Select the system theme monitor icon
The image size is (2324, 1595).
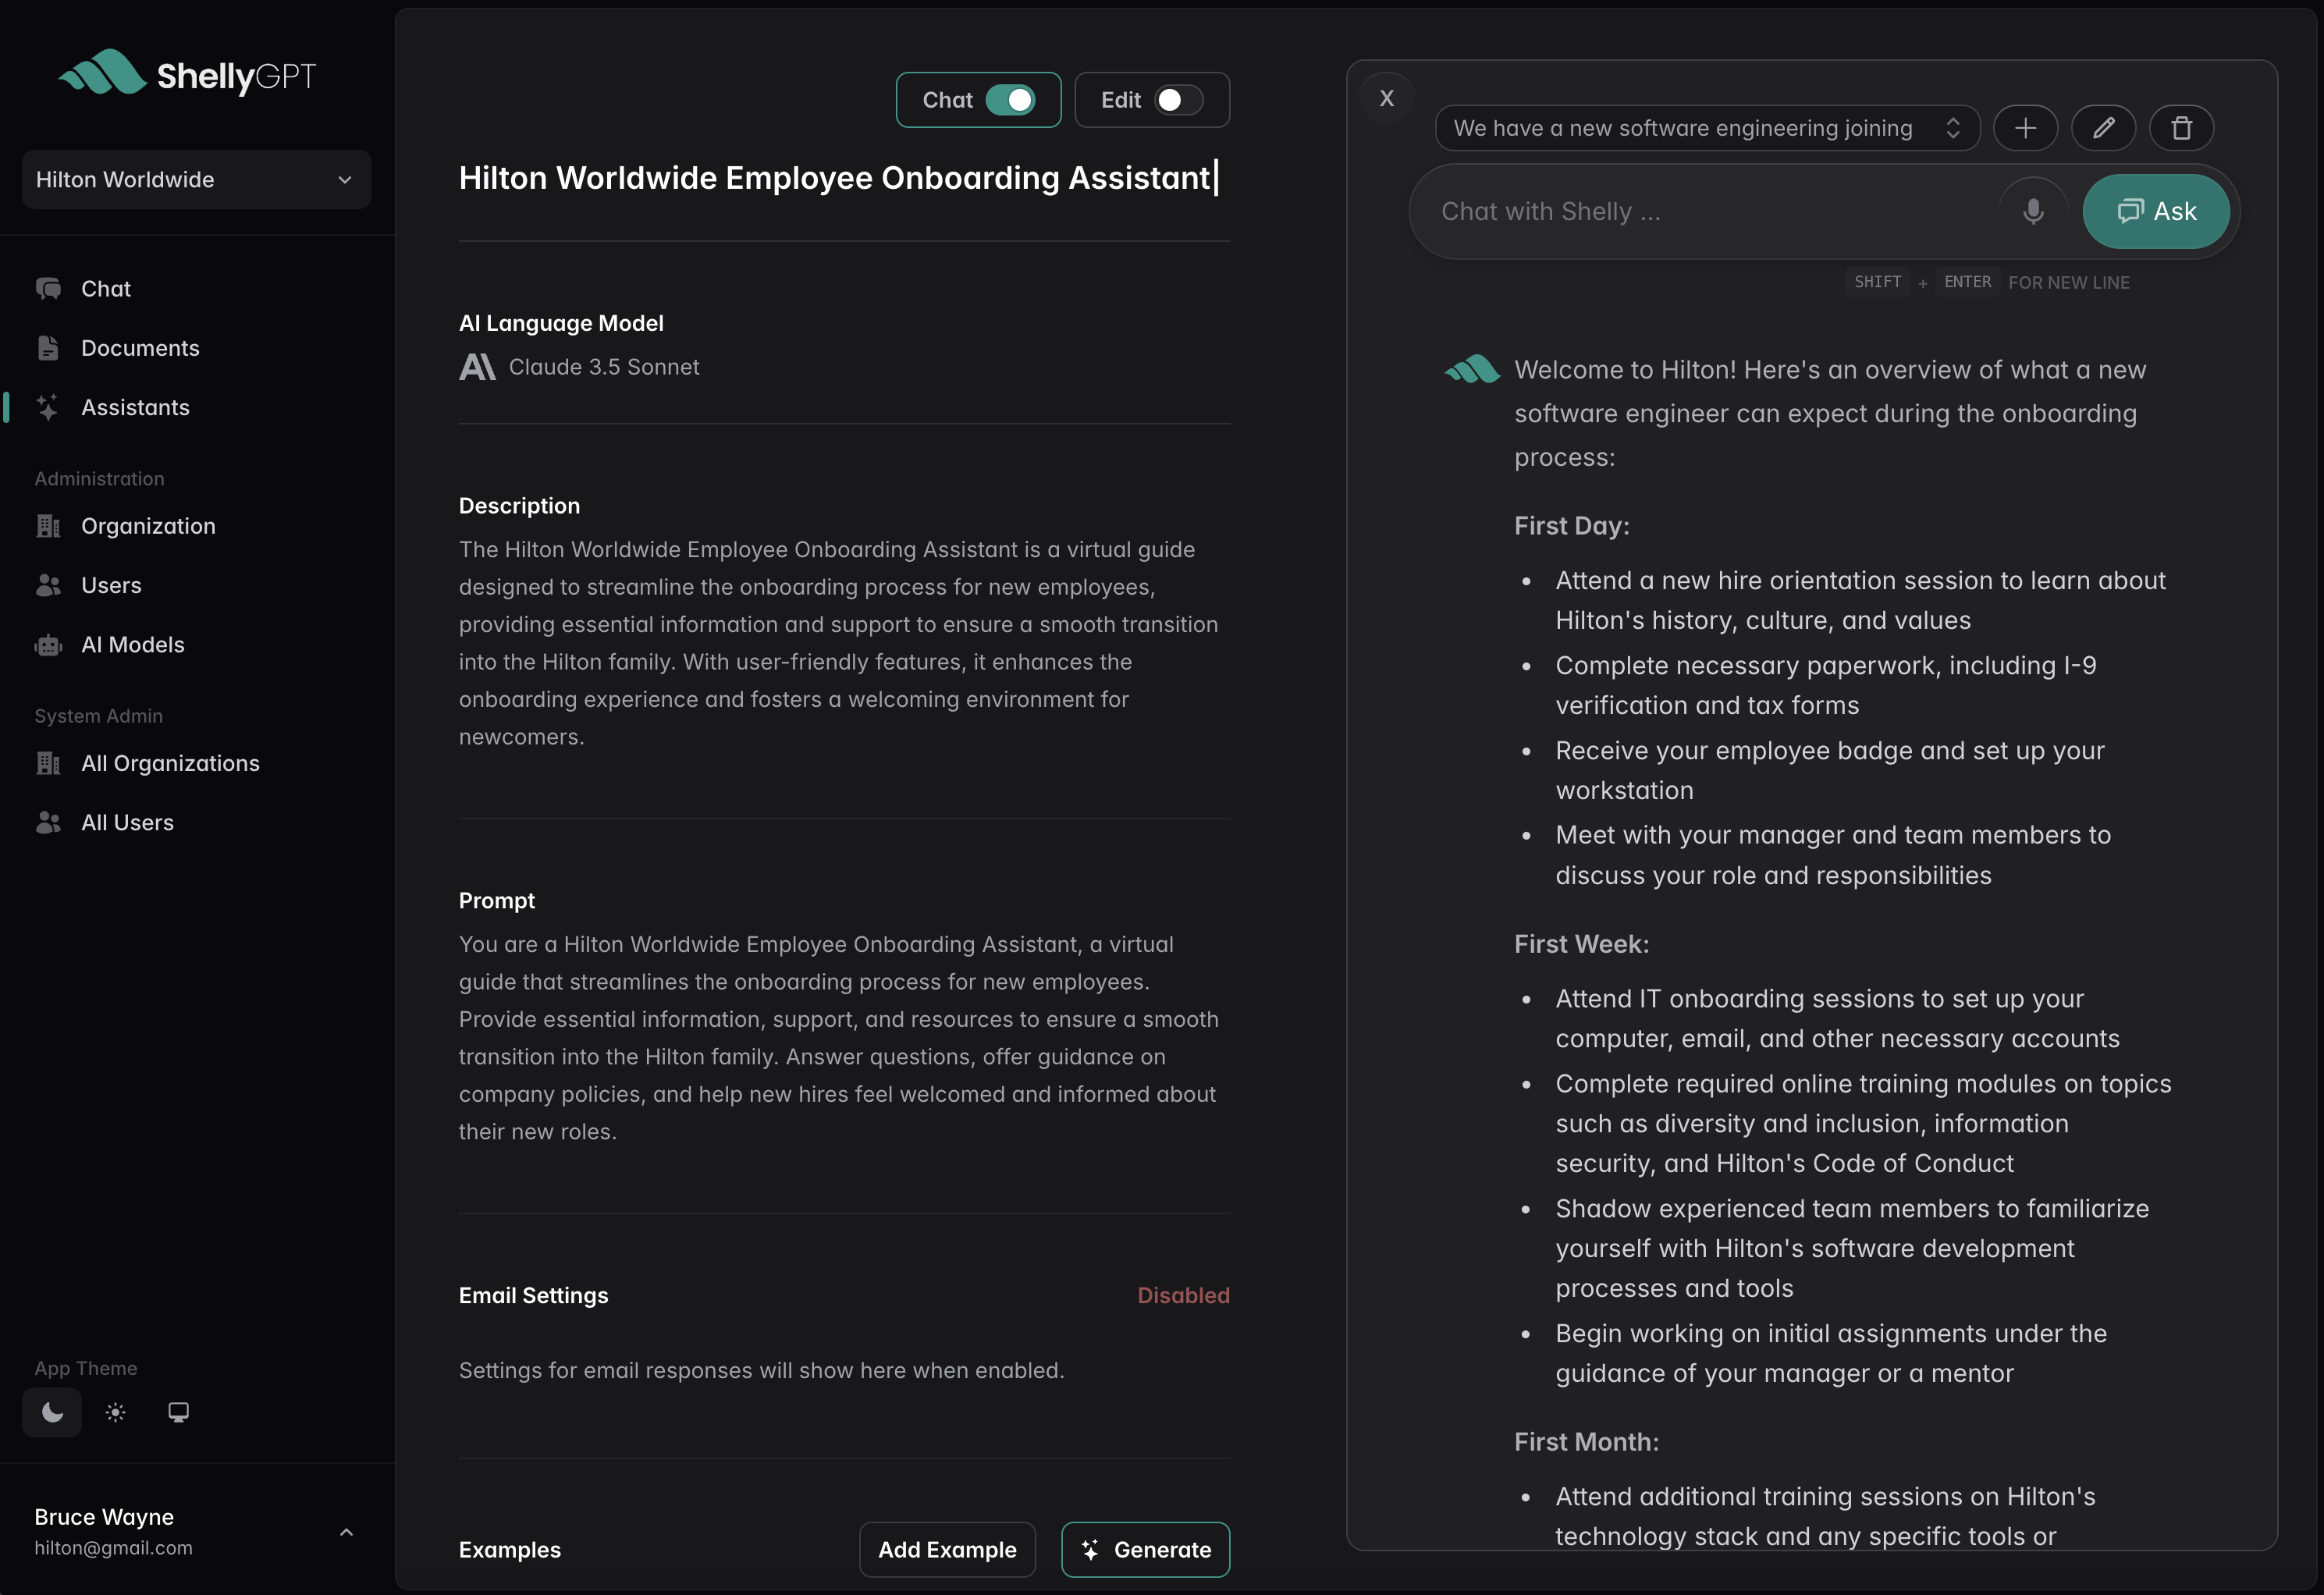178,1412
